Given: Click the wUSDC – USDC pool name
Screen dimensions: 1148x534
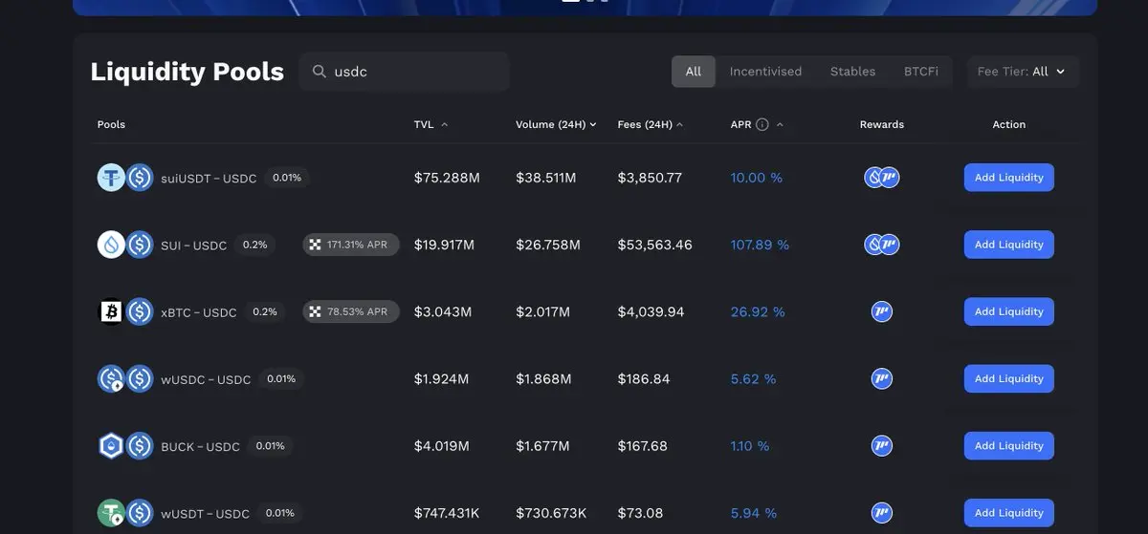Looking at the screenshot, I should point(206,380).
